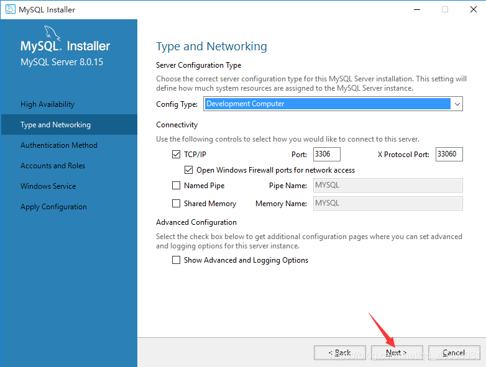Toggle the TCP/IP checkbox

pos(176,154)
